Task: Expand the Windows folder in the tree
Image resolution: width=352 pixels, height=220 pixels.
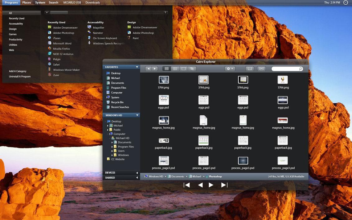Action: 112,155
